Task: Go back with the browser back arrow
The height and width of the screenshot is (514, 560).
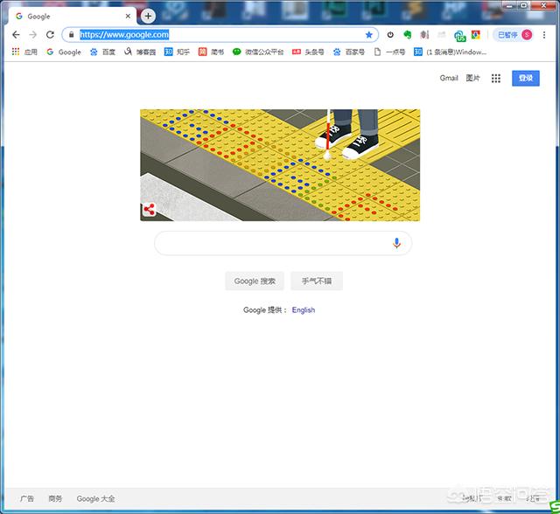Action: tap(16, 35)
